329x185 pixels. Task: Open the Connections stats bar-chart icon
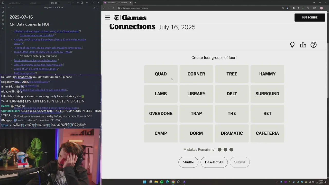(x=303, y=45)
